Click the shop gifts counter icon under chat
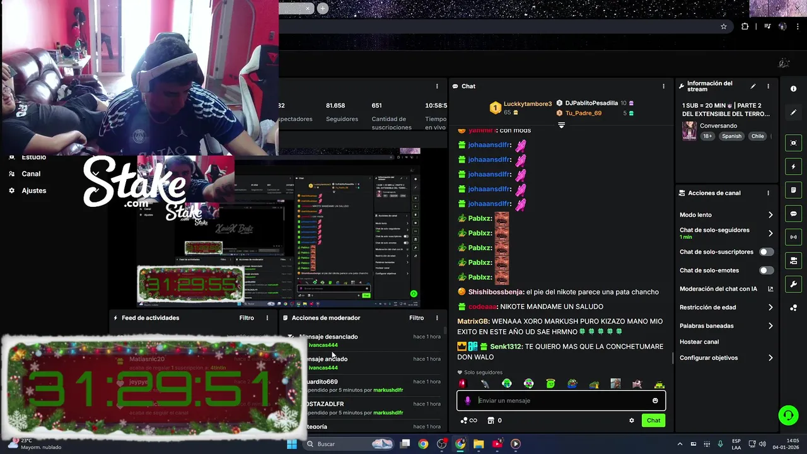 coord(495,421)
